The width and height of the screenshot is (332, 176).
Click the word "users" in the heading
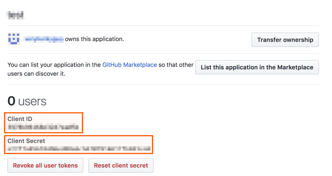click(x=32, y=101)
